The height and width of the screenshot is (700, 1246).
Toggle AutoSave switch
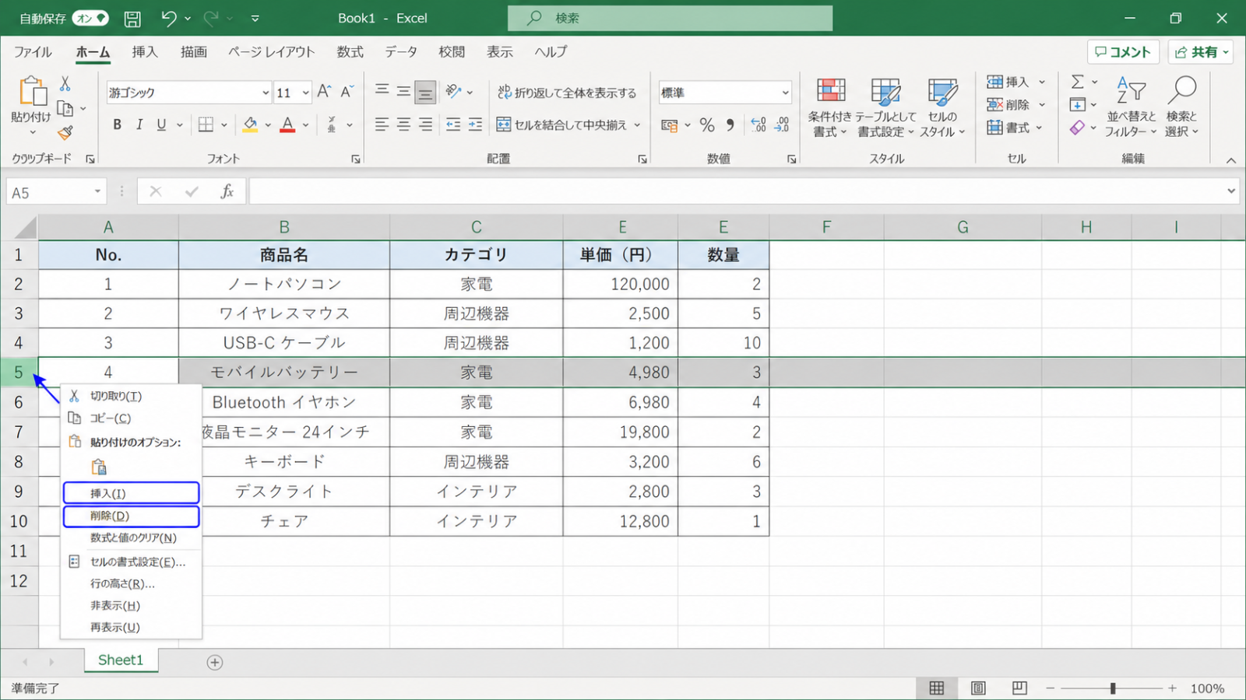(90, 18)
